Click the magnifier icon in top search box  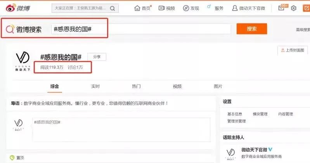pos(112,8)
